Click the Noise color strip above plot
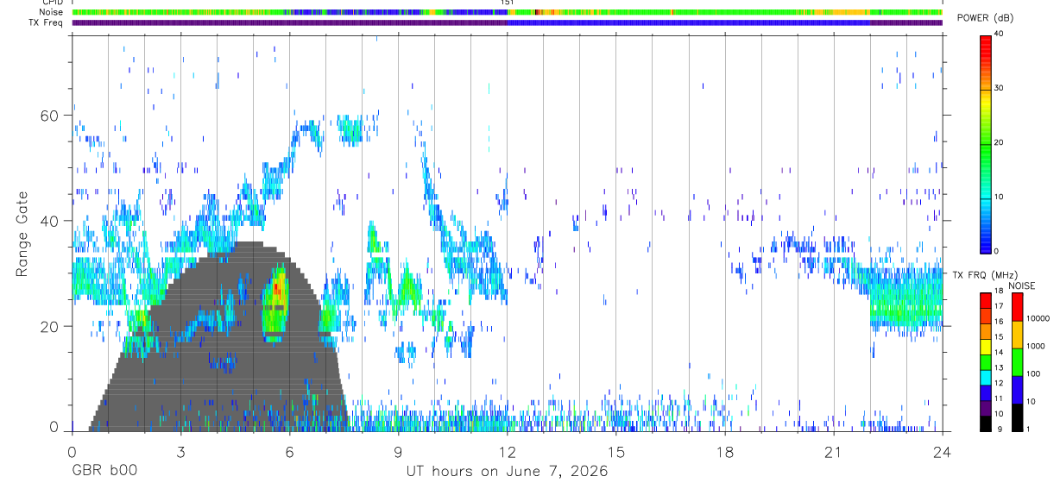 [x=507, y=12]
